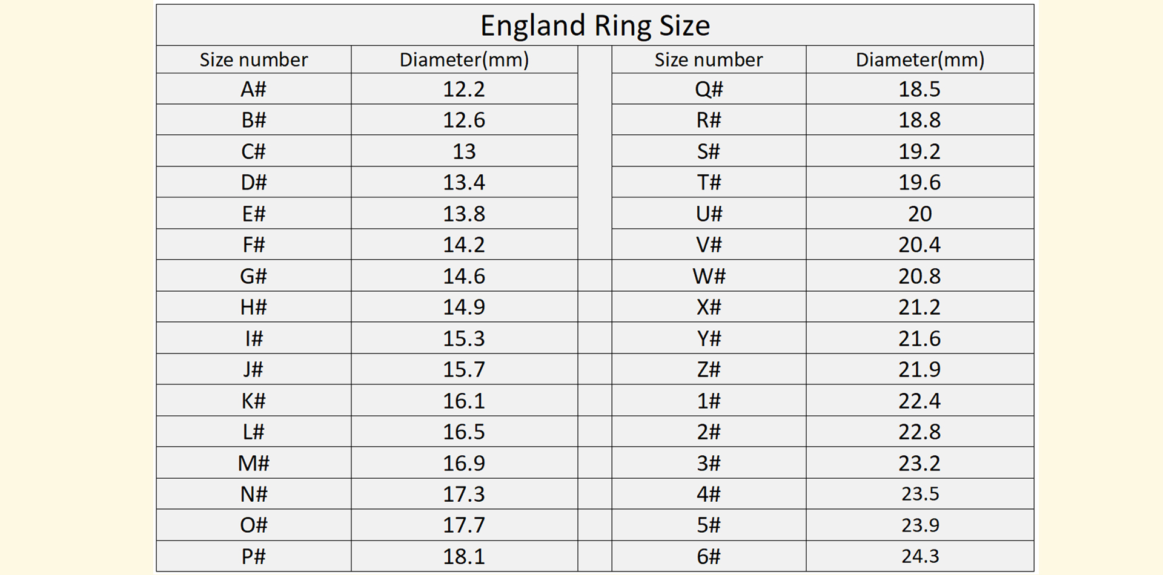Click the P# size cell

coord(253,556)
